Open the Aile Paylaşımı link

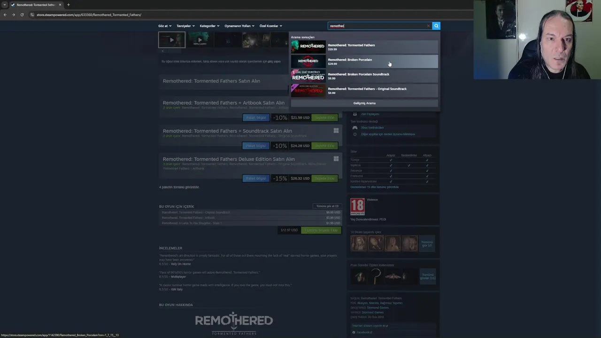[x=370, y=114]
